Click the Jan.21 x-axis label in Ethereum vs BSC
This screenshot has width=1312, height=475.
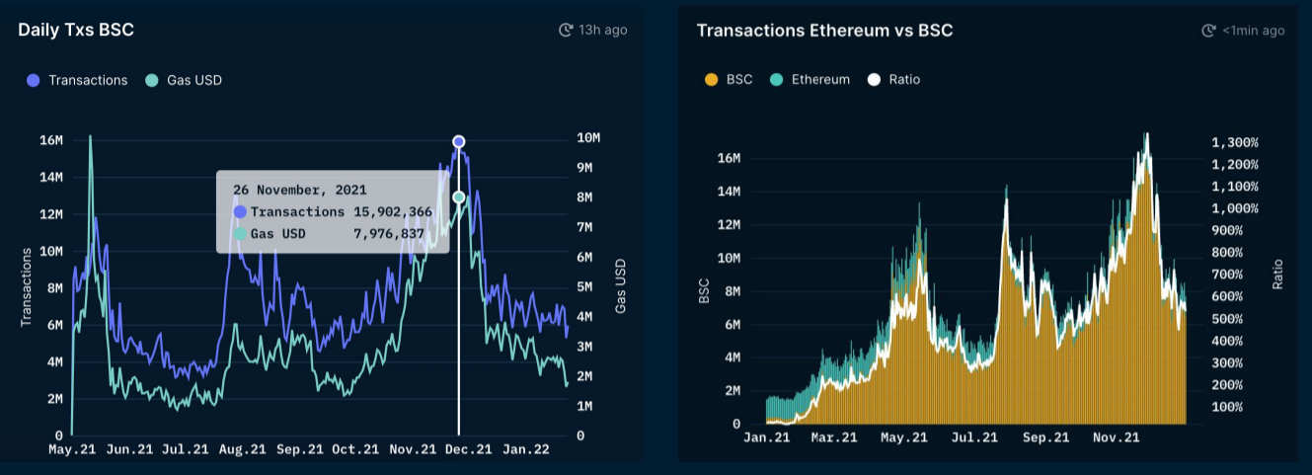coord(767,436)
